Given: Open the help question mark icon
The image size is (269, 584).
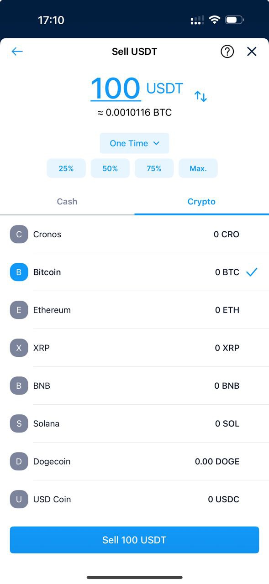Looking at the screenshot, I should [227, 52].
